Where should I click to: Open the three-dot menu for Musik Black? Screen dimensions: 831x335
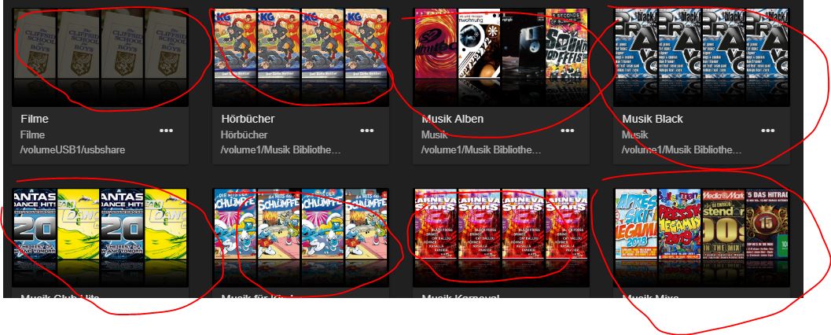pos(768,131)
